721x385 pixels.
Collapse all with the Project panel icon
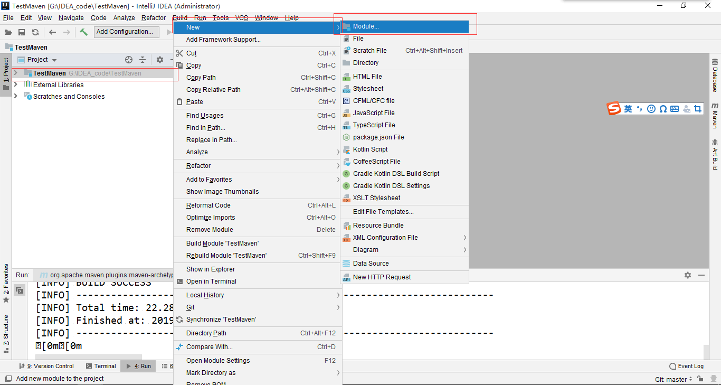(x=143, y=60)
